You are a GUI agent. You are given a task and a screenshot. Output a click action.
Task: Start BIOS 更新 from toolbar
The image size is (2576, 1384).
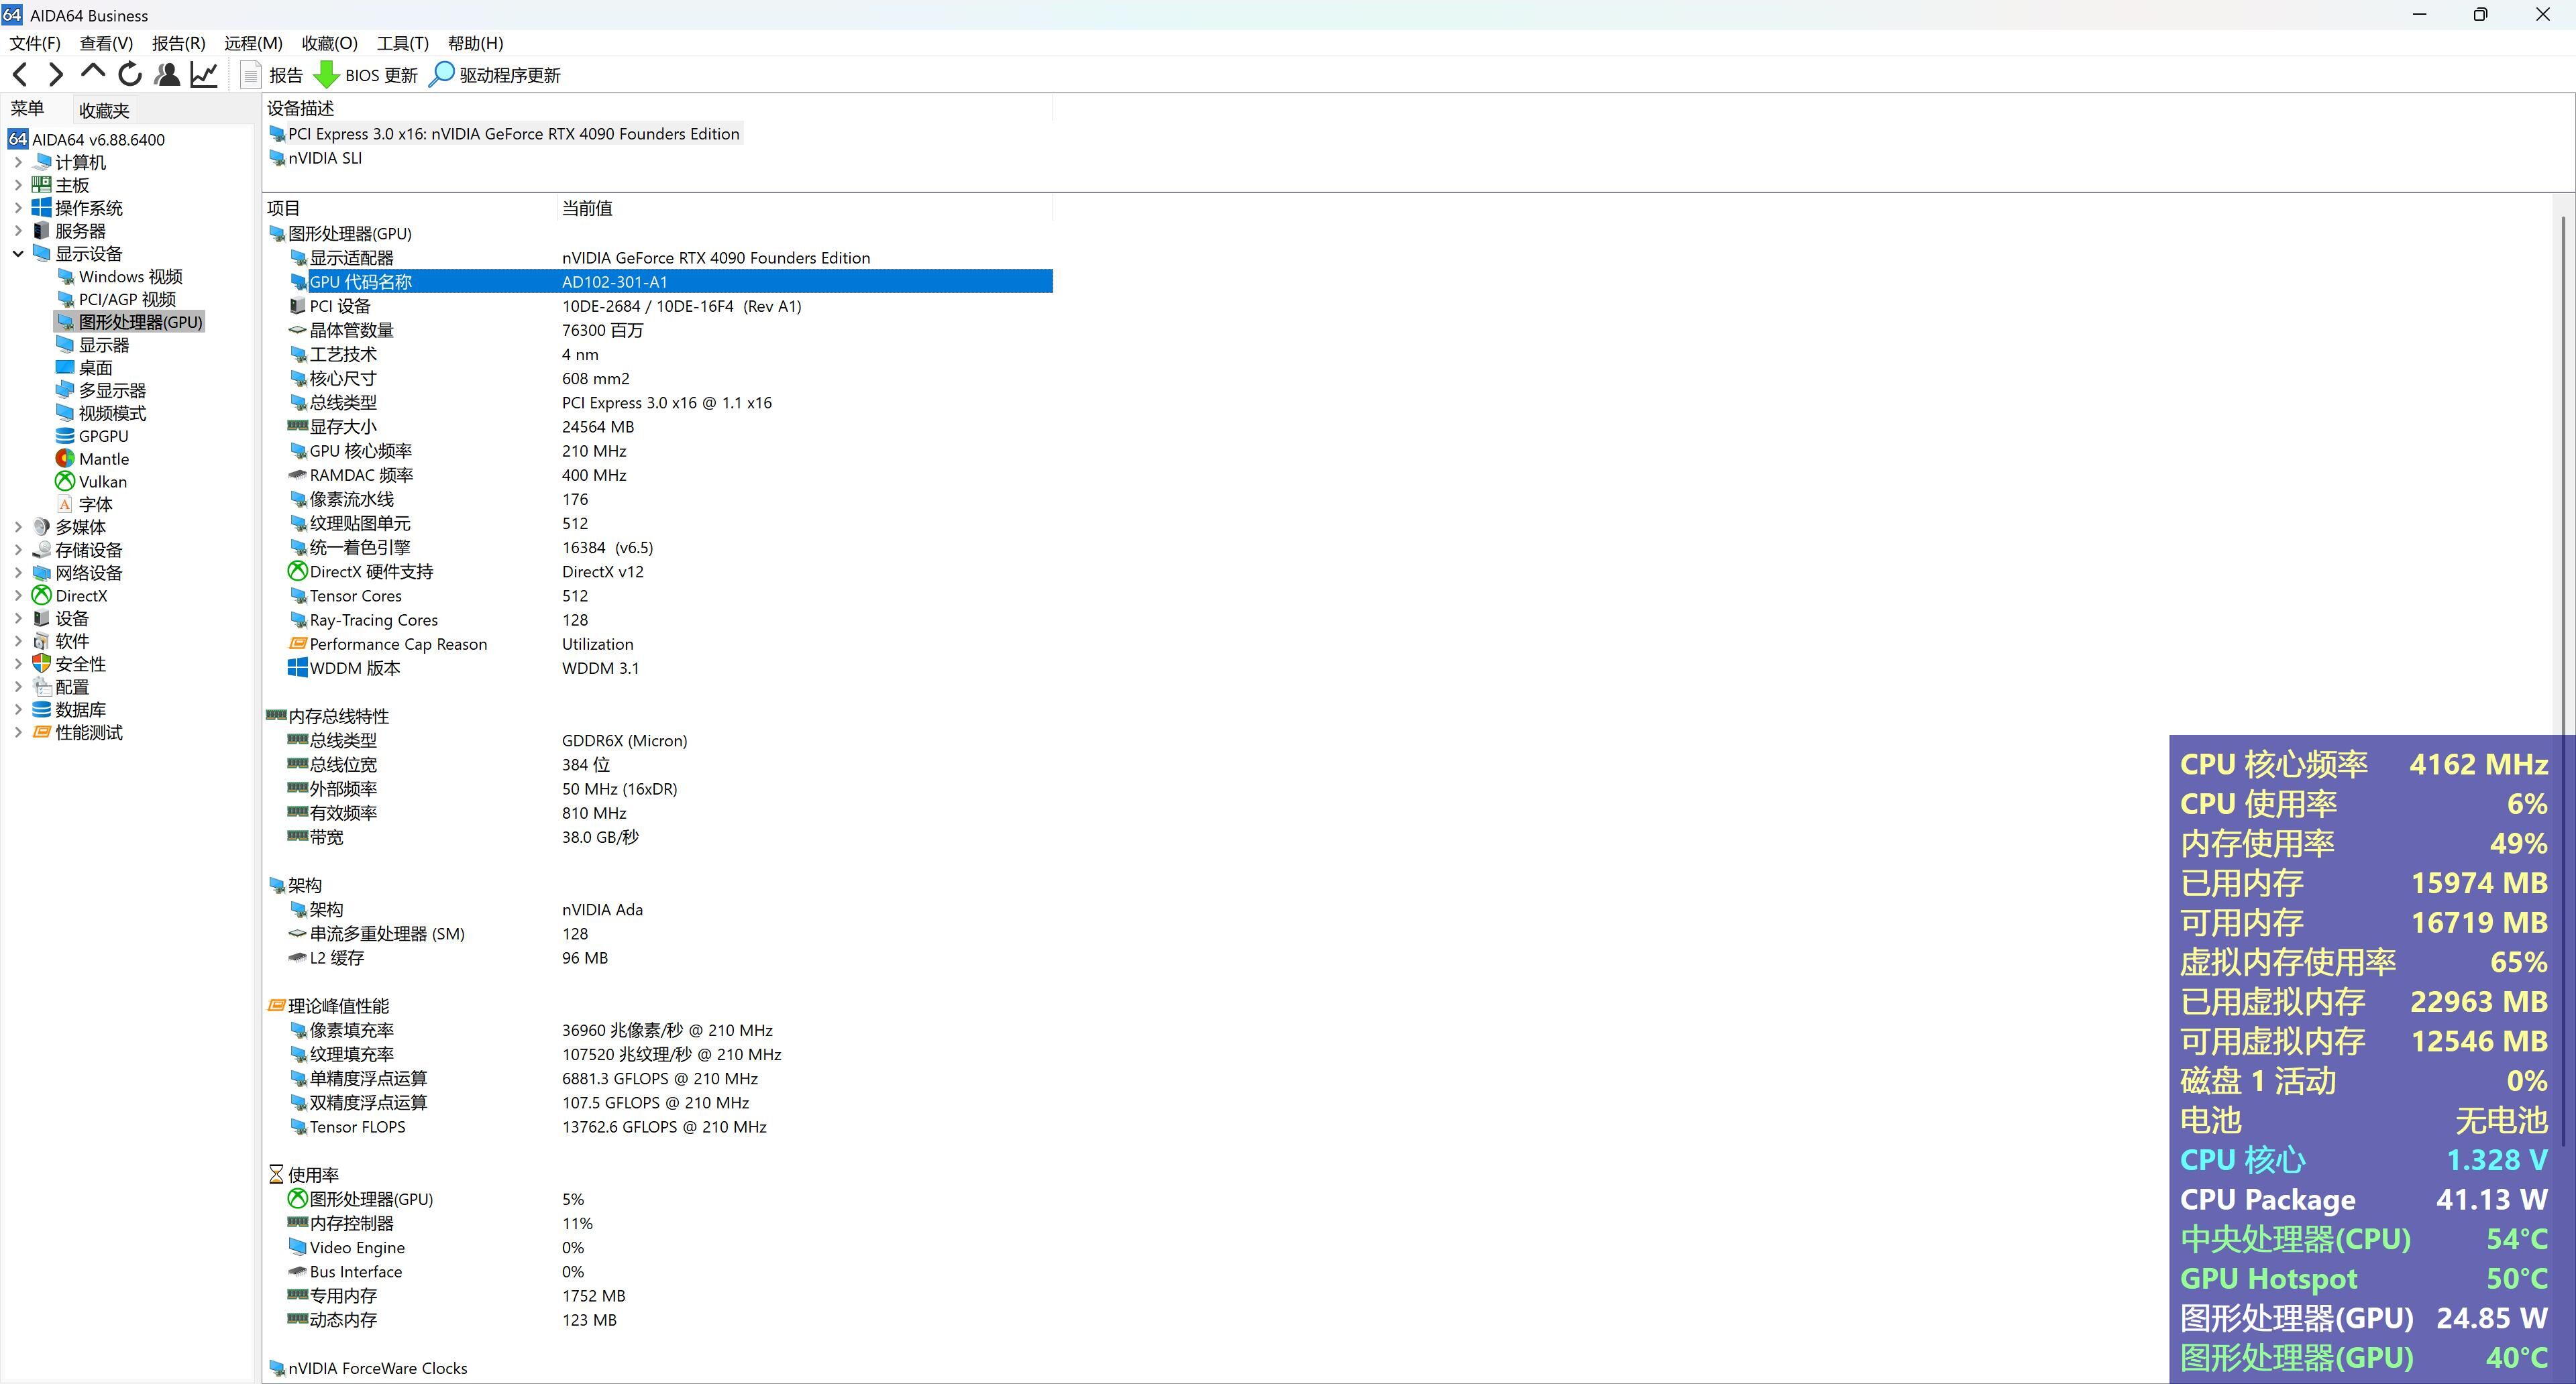[x=365, y=75]
